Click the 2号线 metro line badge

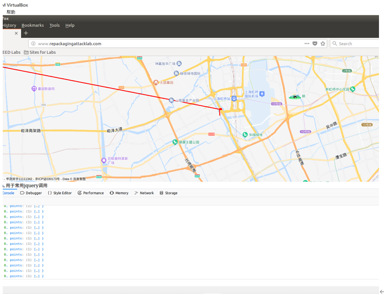click(347, 71)
